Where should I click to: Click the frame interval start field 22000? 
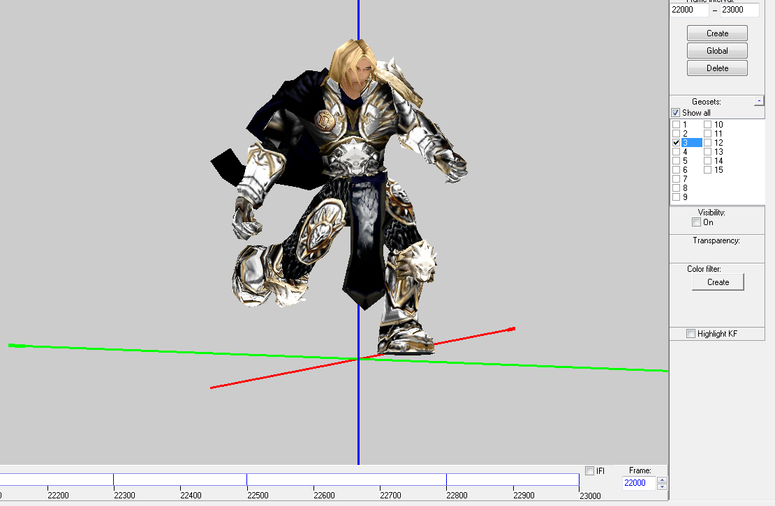coord(689,10)
